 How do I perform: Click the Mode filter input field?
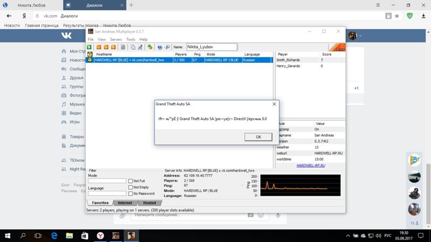pos(107,181)
